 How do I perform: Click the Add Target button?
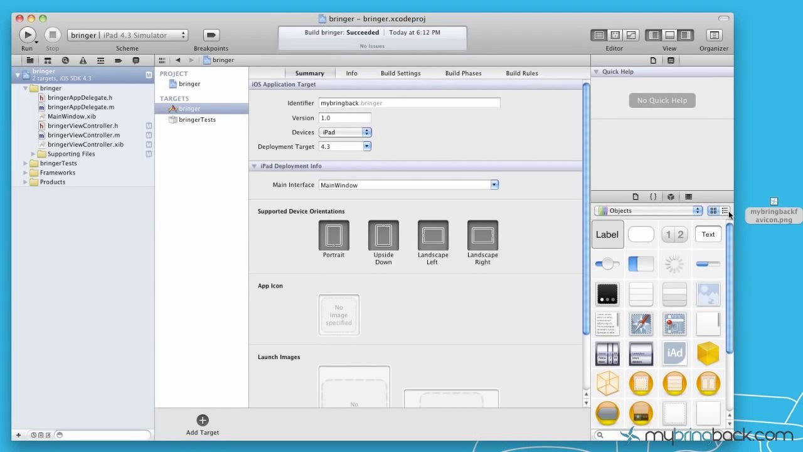coord(202,424)
